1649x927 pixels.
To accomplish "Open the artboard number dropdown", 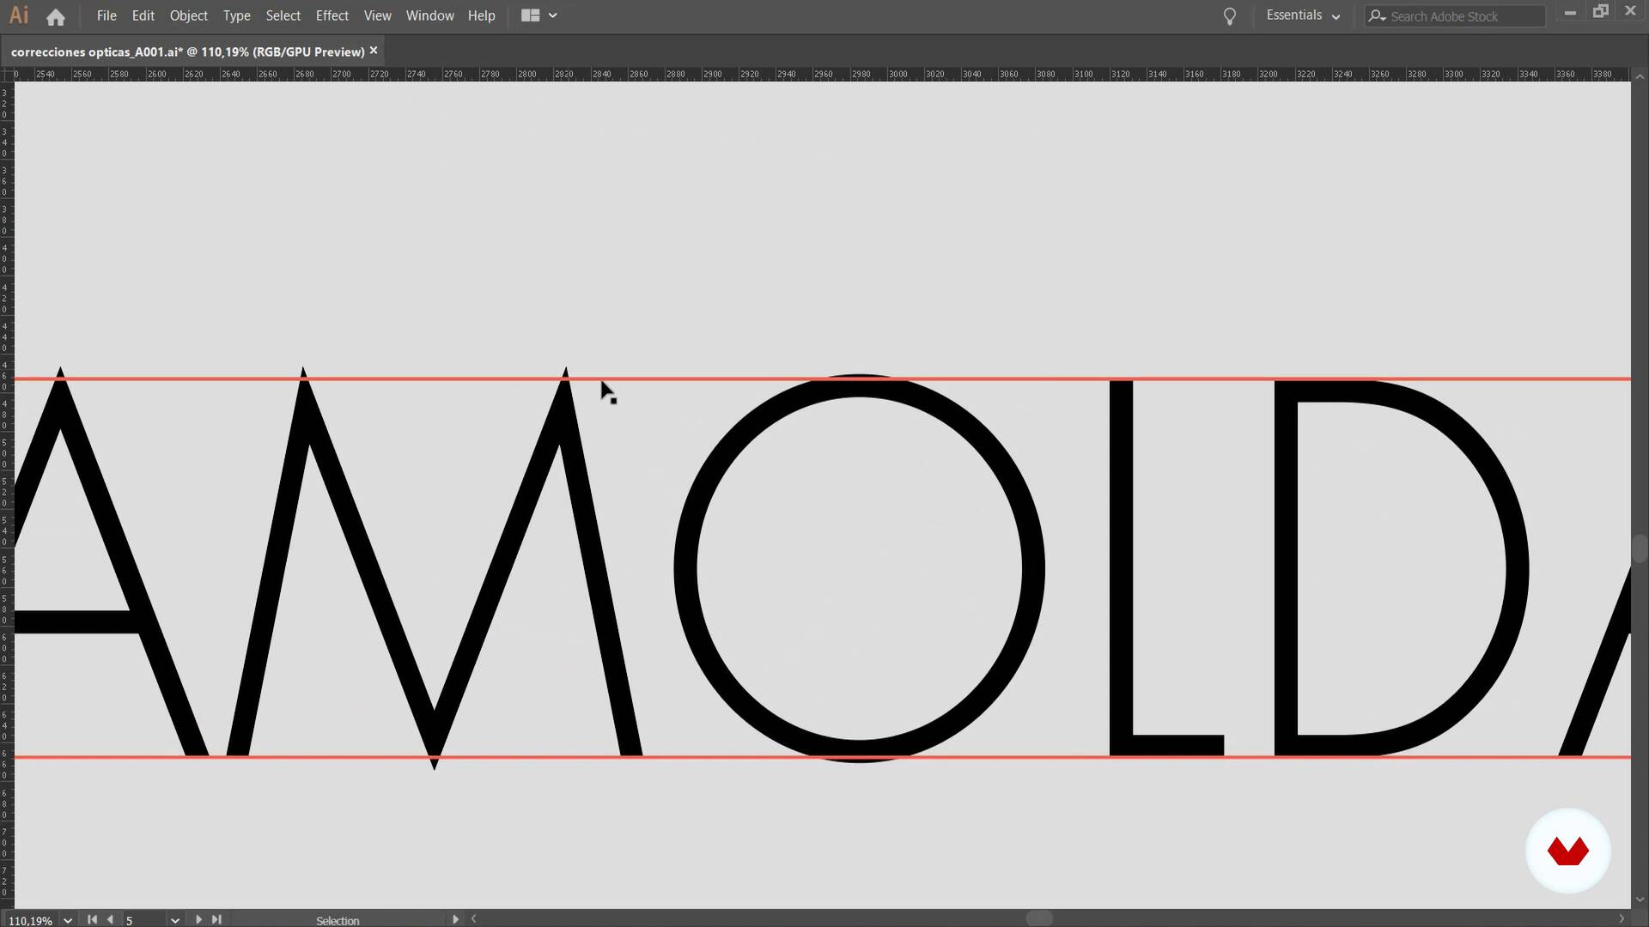I will coord(174,920).
